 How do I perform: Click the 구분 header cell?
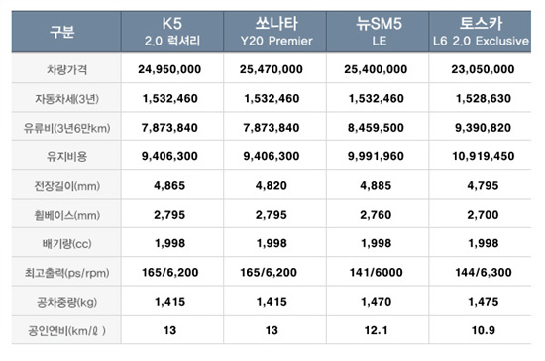pos(66,32)
